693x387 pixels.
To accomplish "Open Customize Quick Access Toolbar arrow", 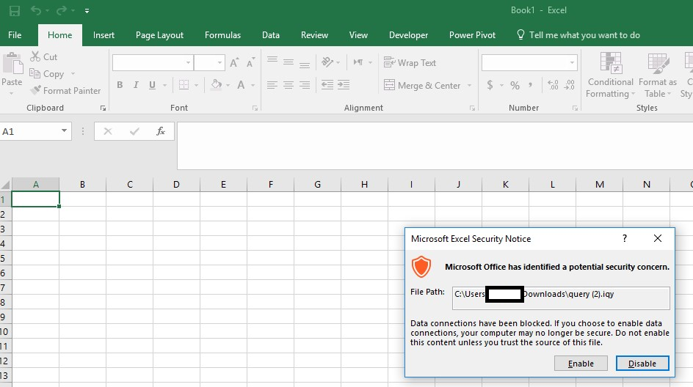I will tap(87, 11).
